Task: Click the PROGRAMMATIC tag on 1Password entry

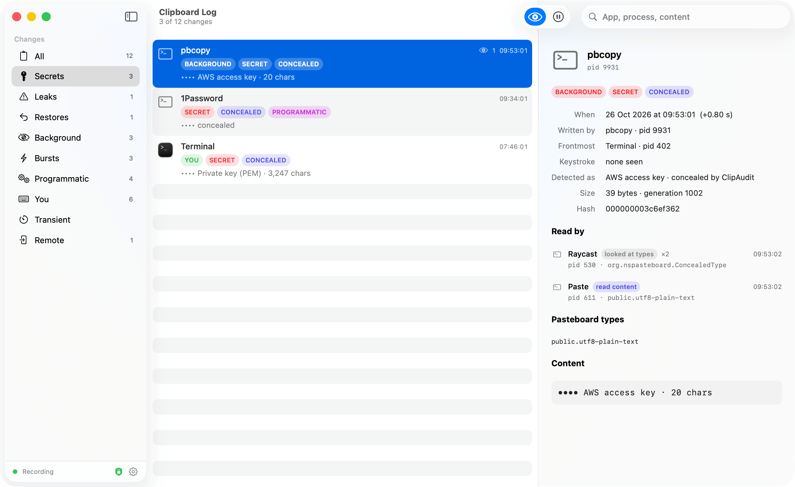Action: tap(299, 112)
